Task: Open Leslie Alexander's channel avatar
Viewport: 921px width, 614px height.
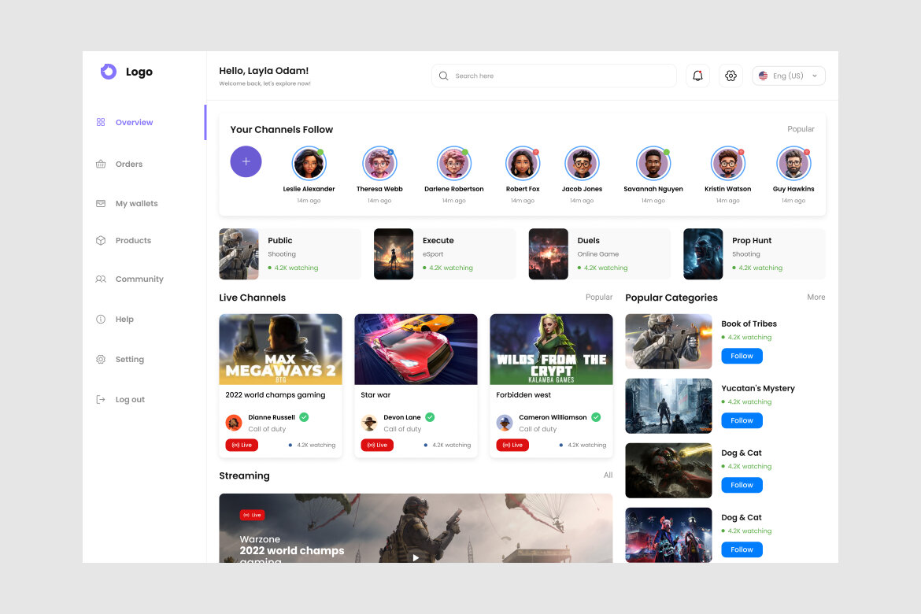Action: click(309, 164)
